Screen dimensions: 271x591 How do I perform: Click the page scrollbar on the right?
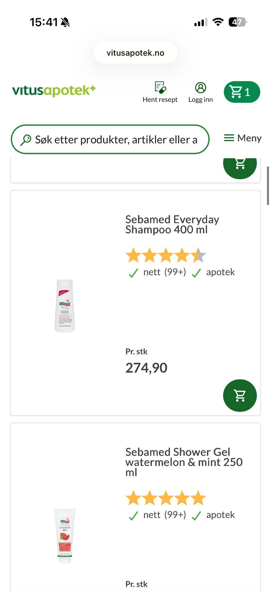coord(268,186)
